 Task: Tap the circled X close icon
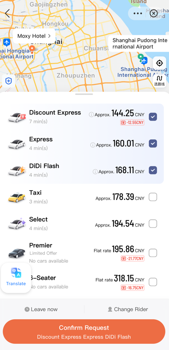click(x=153, y=13)
